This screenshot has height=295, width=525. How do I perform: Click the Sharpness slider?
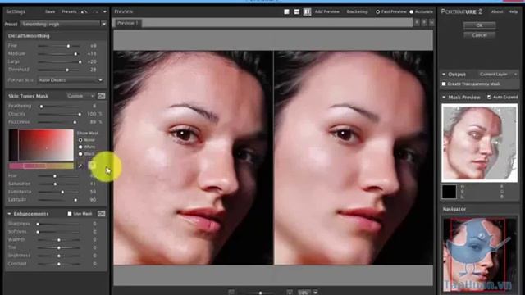click(x=59, y=224)
